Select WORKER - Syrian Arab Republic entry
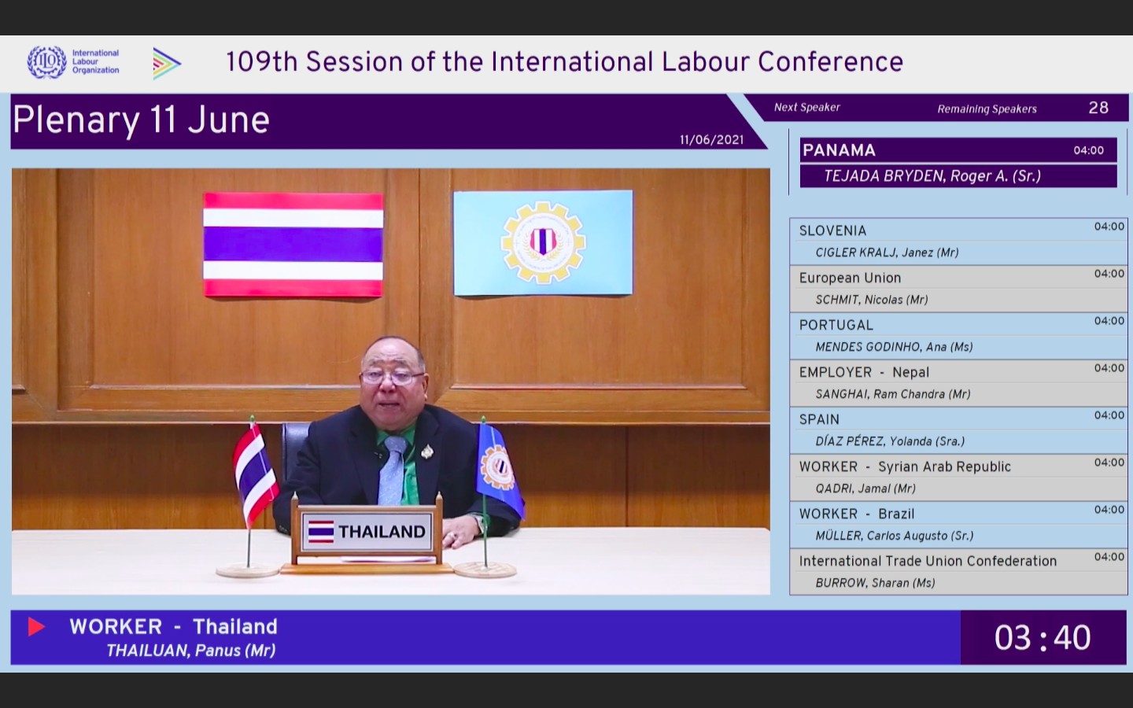The image size is (1133, 708). pos(958,478)
